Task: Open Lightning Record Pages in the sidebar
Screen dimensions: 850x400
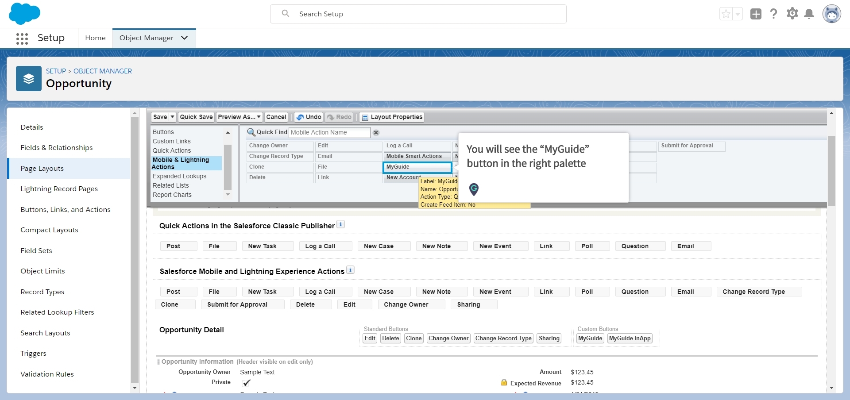Action: pos(59,189)
